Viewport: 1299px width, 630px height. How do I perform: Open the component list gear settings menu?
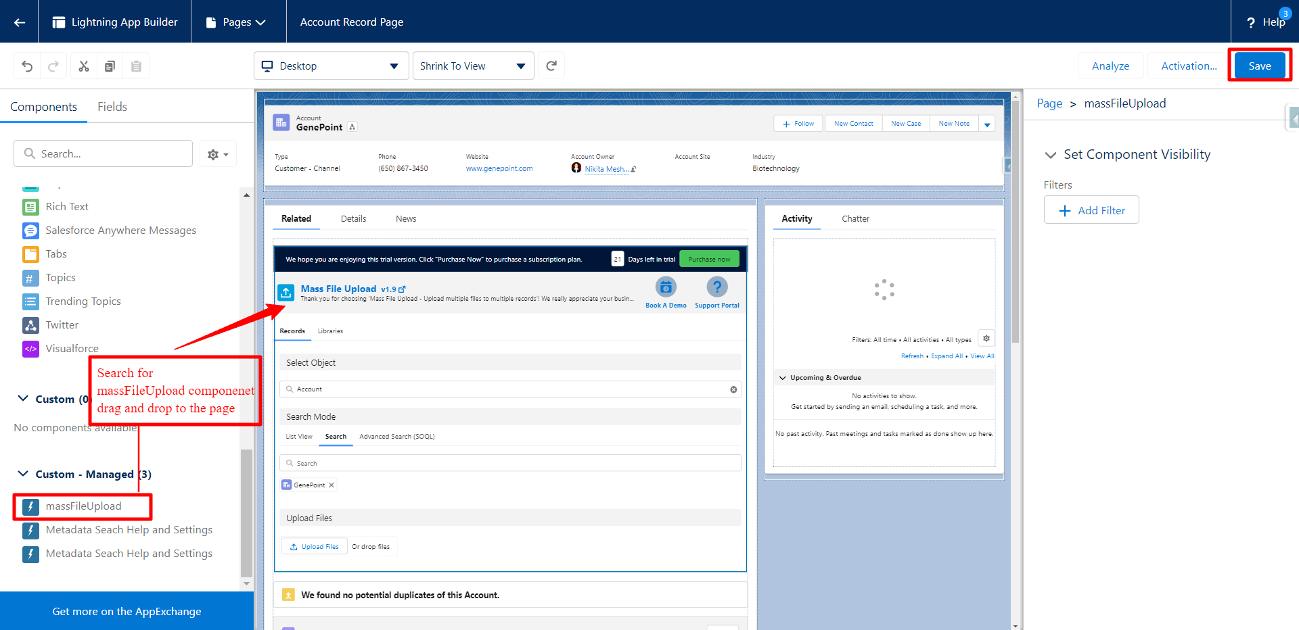[218, 154]
